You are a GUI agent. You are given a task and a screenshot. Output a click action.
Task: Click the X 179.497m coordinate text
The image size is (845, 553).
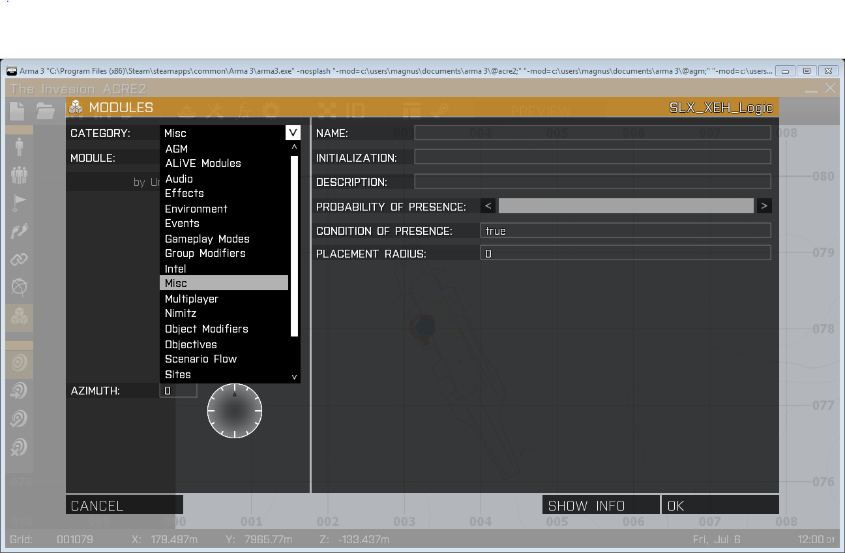point(164,539)
